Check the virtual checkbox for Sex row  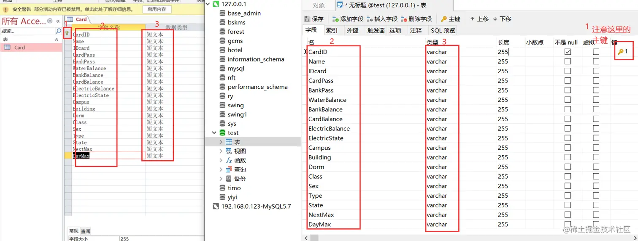point(596,186)
